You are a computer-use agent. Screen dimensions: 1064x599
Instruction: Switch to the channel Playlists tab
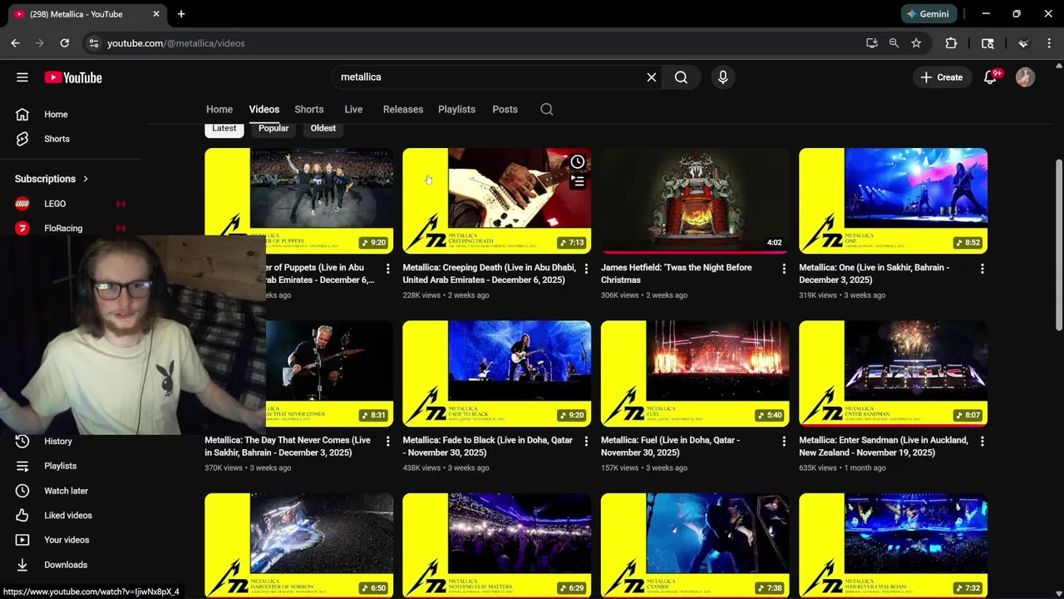coord(456,110)
